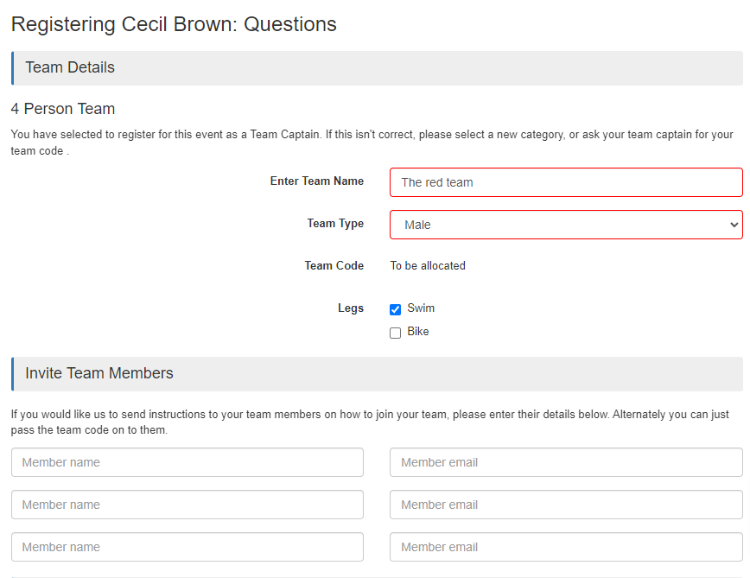Enable the Bike leg checkbox
Viewport: 750px width, 578px height.
(396, 333)
